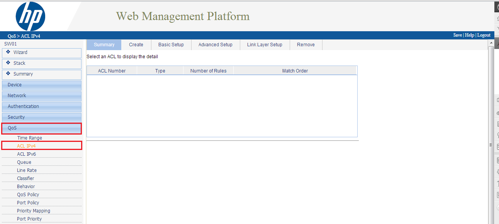Click the Logout link
This screenshot has width=499, height=224.
click(x=484, y=35)
